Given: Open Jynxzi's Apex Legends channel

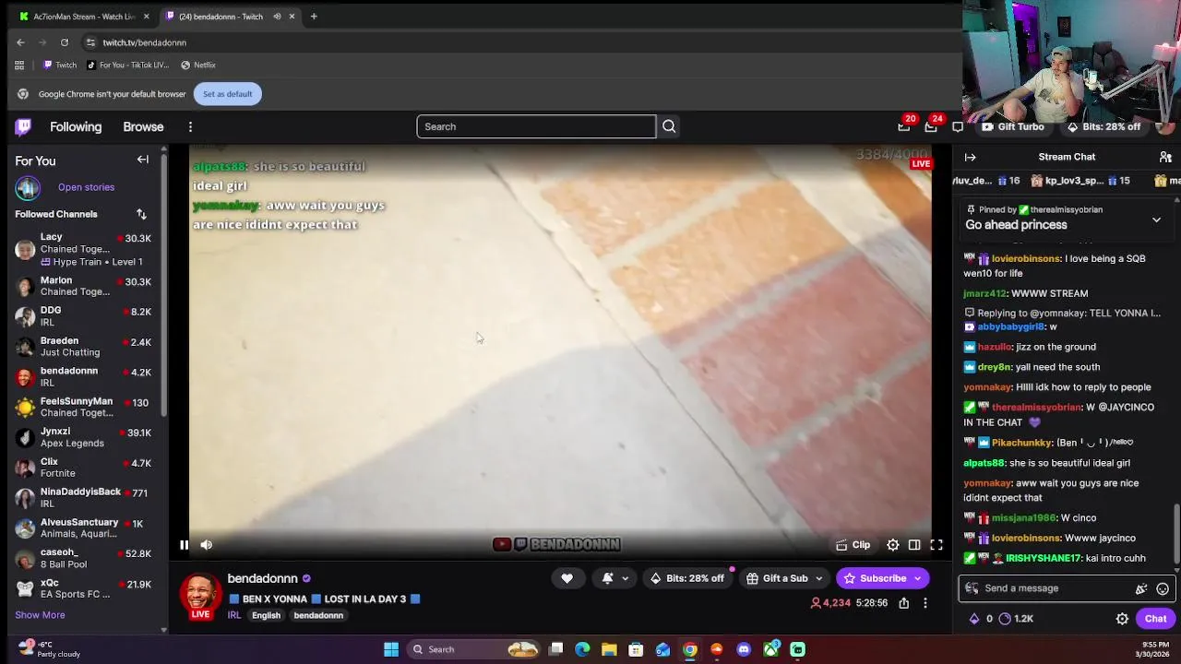Looking at the screenshot, I should (83, 437).
